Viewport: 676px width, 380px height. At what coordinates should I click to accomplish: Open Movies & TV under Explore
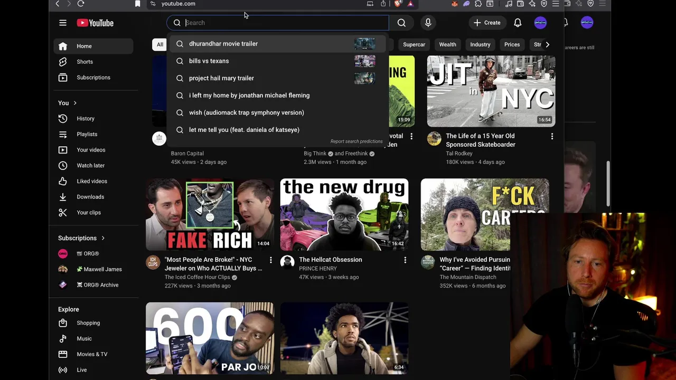click(x=93, y=354)
